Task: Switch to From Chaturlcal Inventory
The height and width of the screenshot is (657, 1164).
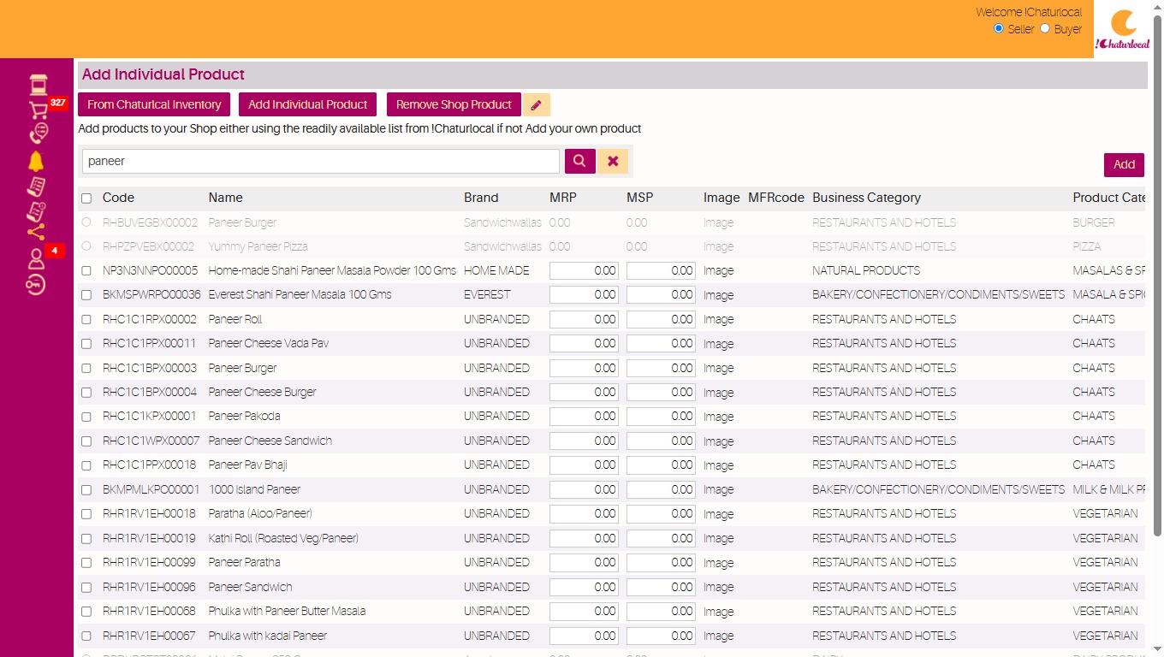Action: [154, 104]
